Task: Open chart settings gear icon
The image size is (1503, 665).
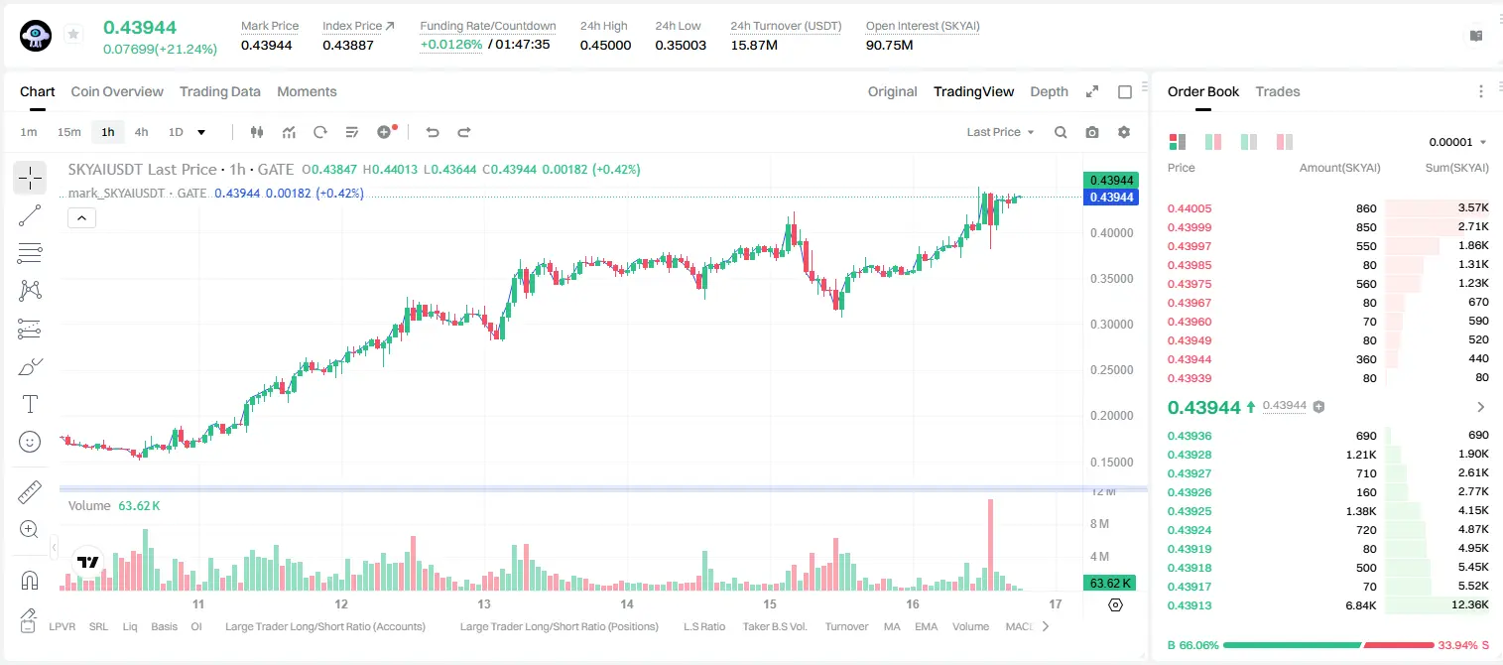Action: point(1124,132)
